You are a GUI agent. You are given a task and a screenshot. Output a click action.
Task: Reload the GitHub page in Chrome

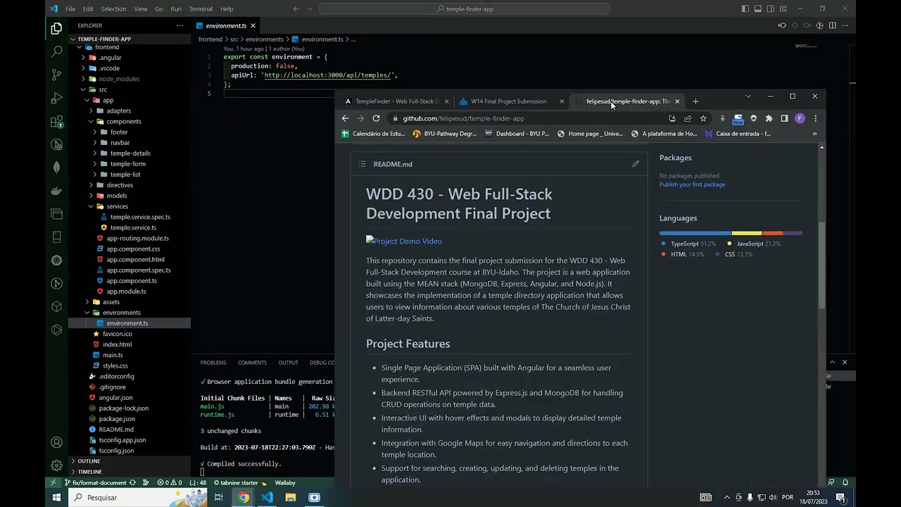376,118
